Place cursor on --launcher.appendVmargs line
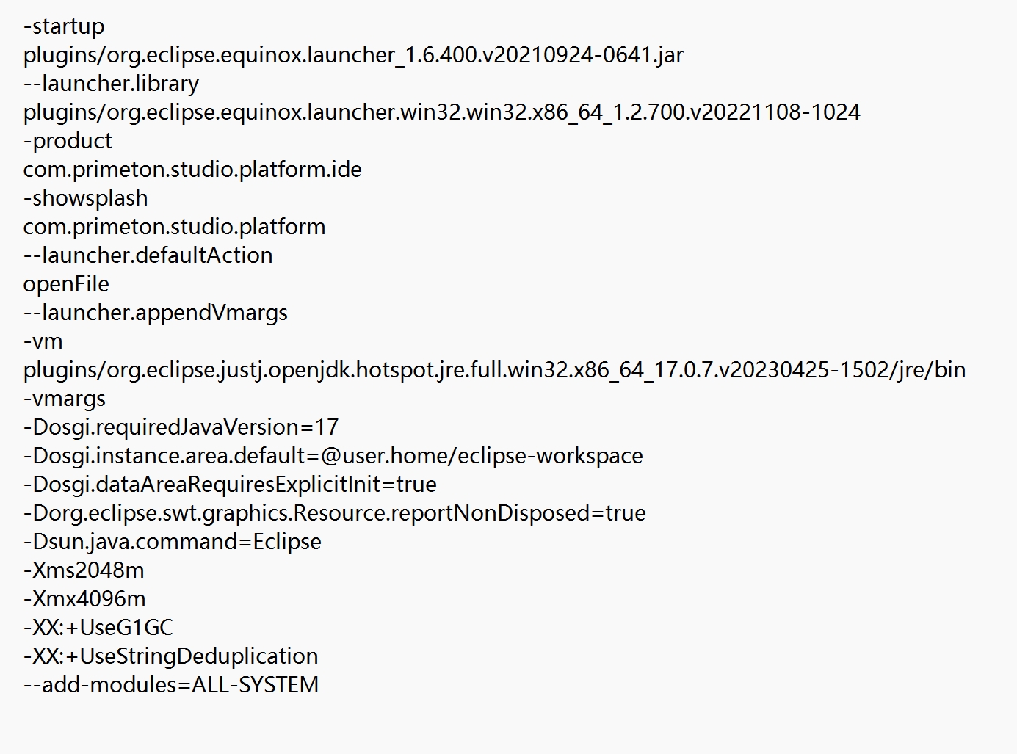Screen dimensions: 1017x754 [x=155, y=313]
